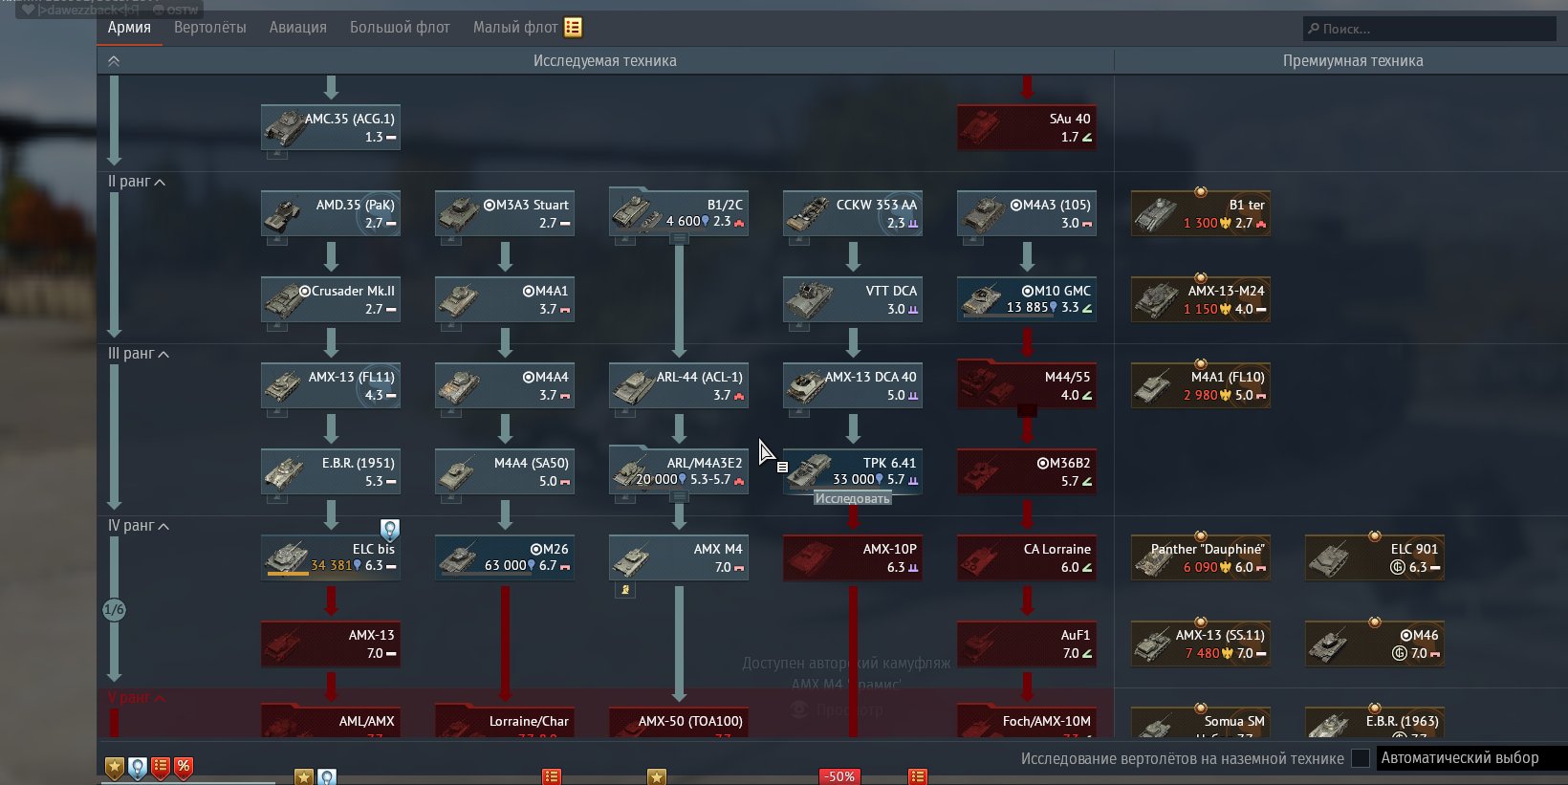Click the 1/6 rank progress marker

[114, 609]
